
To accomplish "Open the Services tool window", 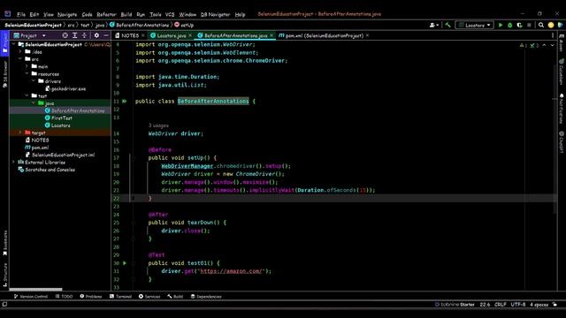I will (149, 297).
